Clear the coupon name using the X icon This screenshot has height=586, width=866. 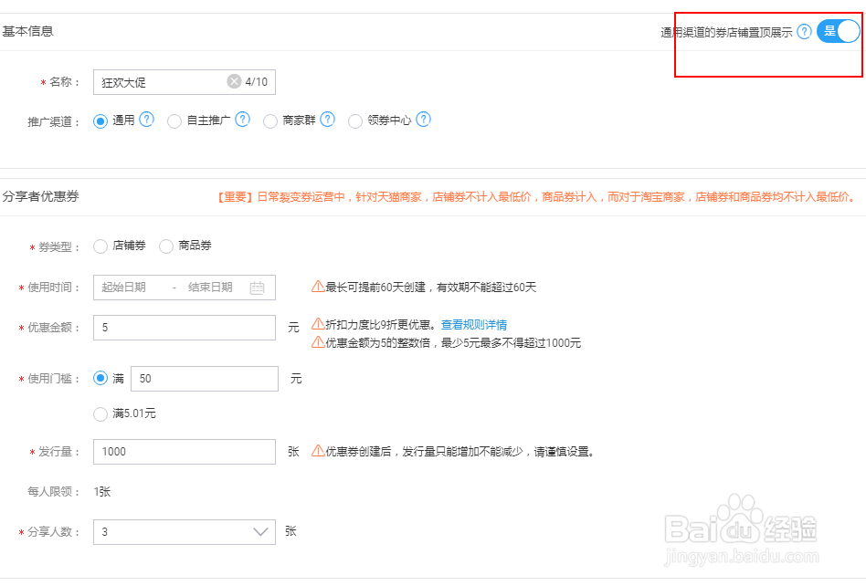[x=234, y=81]
